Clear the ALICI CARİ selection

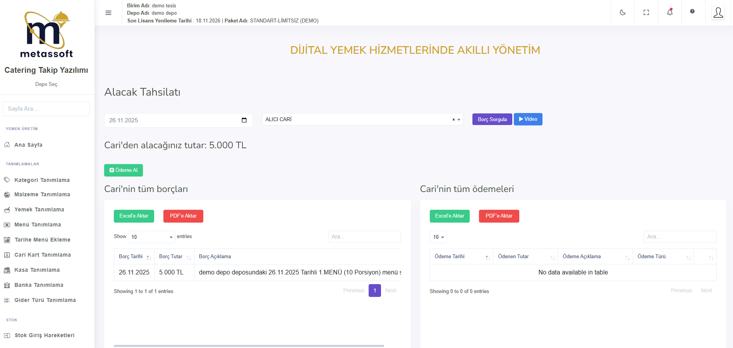pyautogui.click(x=453, y=120)
